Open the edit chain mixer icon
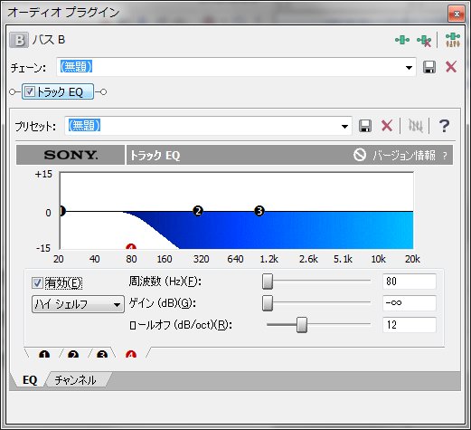Screen dimensions: 471x430 click(453, 40)
